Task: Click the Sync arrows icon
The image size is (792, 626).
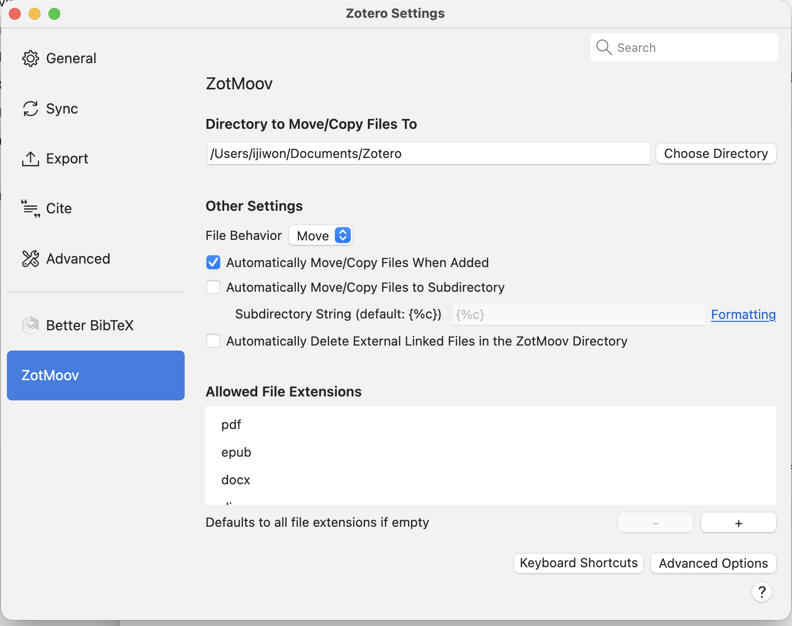Action: (31, 109)
